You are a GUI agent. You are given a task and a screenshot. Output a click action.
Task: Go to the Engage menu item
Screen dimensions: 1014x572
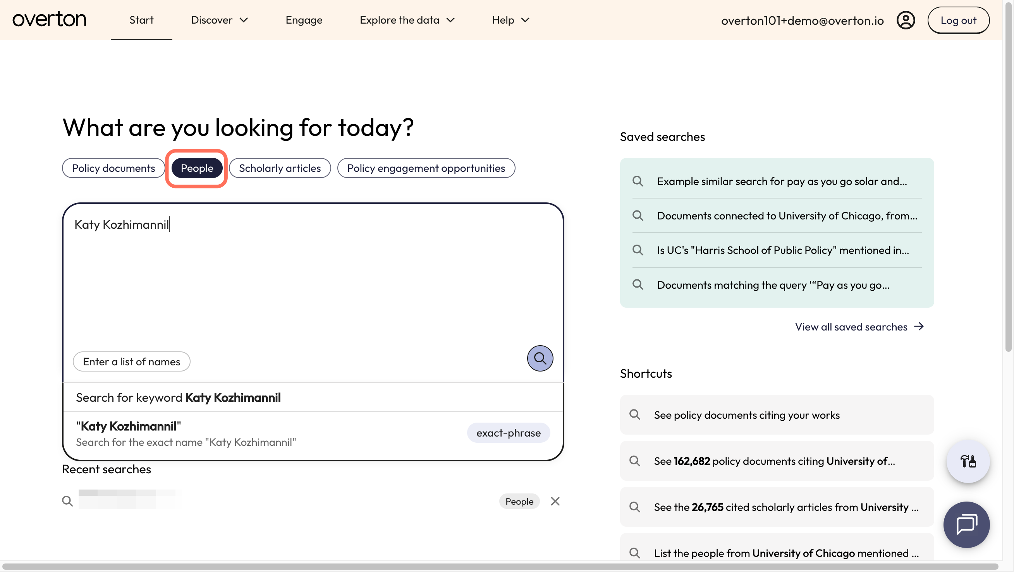point(304,20)
